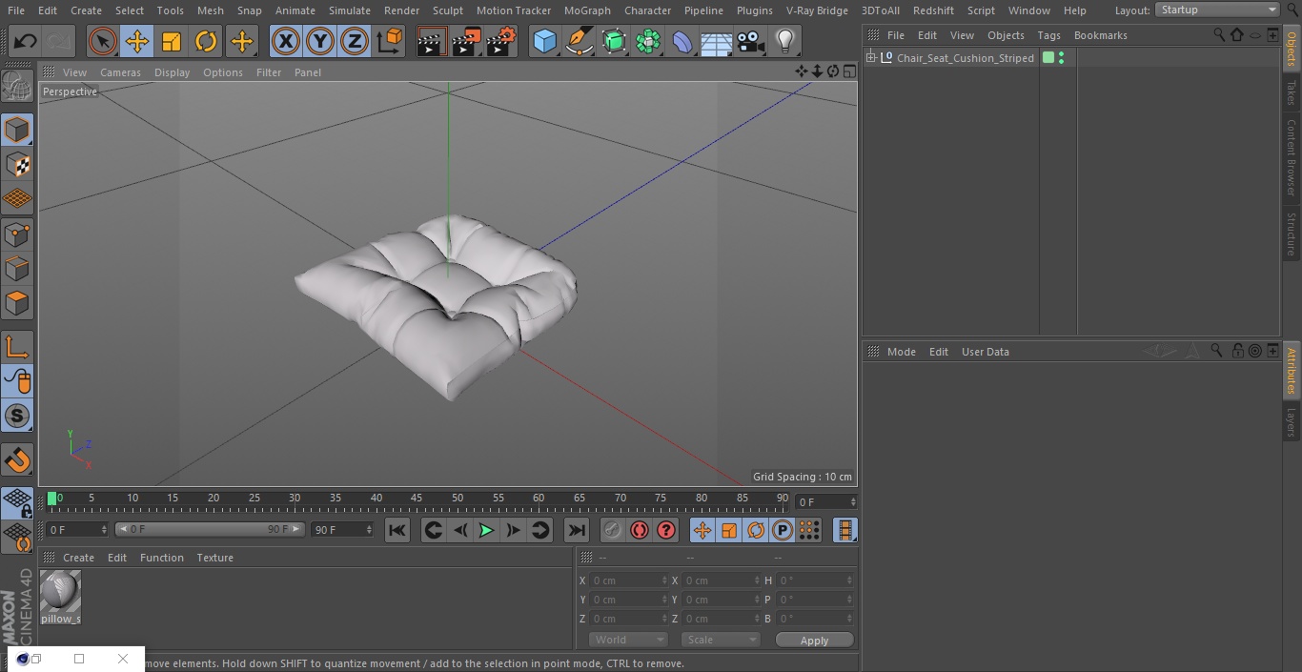Open the Sculpt menu

click(447, 10)
